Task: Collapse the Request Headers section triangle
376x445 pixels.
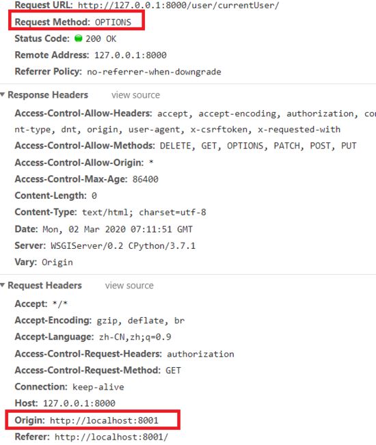Action: [x=3, y=285]
